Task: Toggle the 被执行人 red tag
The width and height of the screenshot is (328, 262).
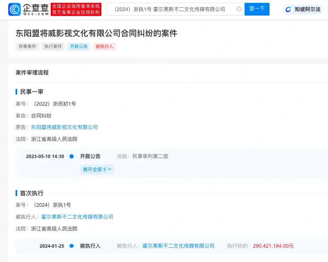Action: (x=103, y=46)
